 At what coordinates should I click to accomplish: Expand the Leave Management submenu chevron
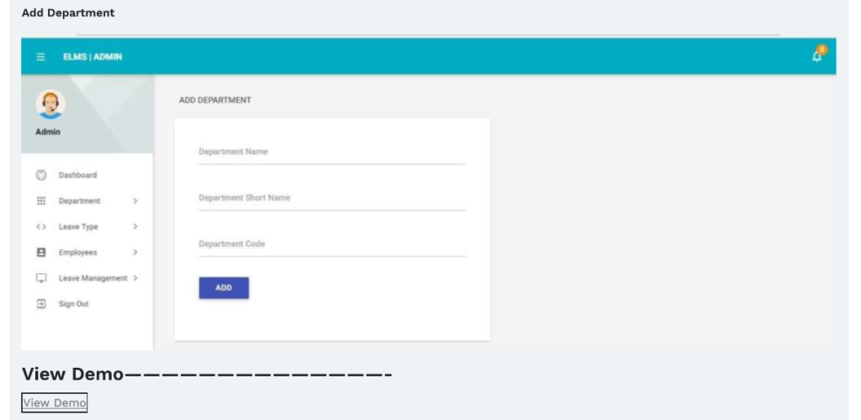135,278
